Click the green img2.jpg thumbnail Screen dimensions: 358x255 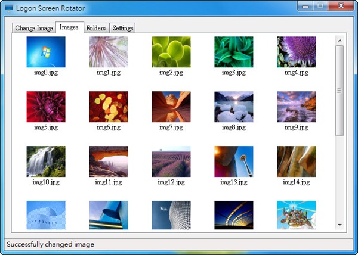[171, 52]
